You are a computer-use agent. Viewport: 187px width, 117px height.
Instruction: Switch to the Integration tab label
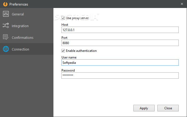(x=20, y=26)
